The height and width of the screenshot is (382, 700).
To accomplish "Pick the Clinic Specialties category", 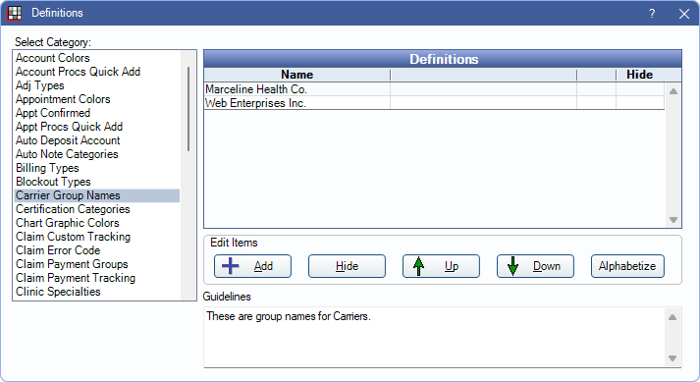I will (x=58, y=292).
